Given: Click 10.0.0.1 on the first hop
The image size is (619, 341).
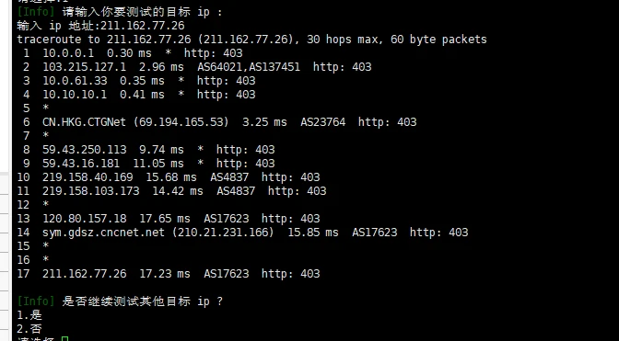Looking at the screenshot, I should (68, 53).
